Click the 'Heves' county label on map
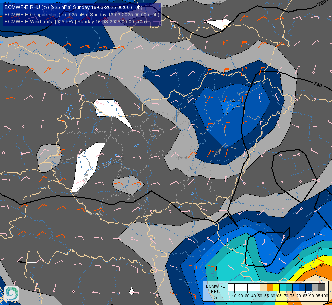The image size is (332, 305). 178,114
